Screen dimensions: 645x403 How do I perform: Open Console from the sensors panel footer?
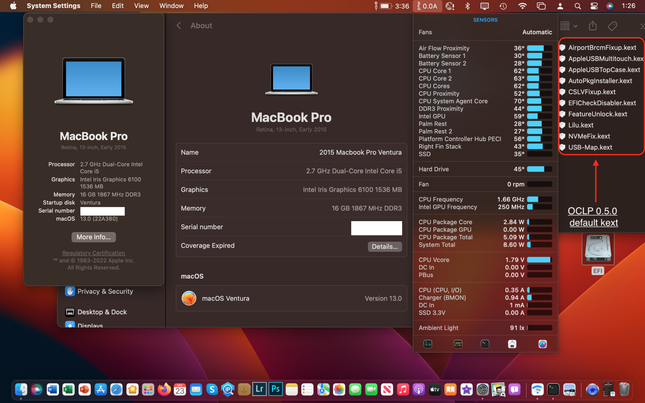click(x=458, y=344)
